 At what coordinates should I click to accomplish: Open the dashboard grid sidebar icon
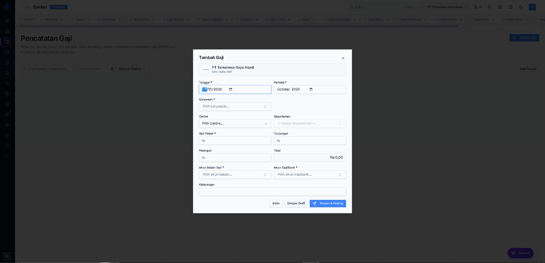click(x=7, y=21)
